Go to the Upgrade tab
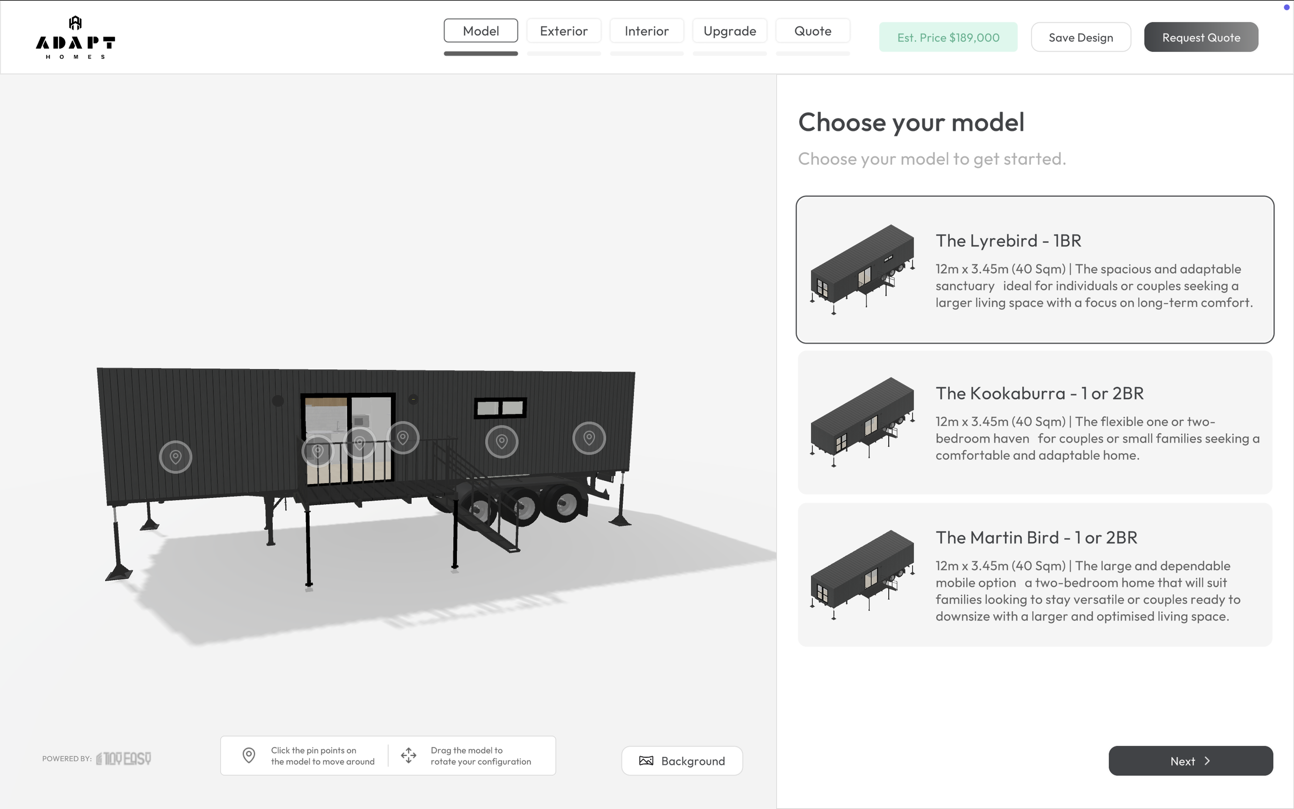The width and height of the screenshot is (1294, 809). tap(730, 31)
